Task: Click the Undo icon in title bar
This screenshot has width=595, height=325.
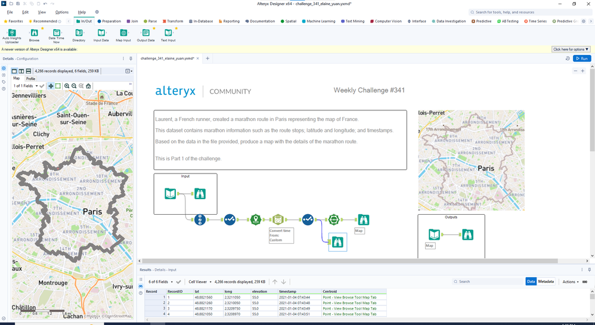Action: point(45,4)
